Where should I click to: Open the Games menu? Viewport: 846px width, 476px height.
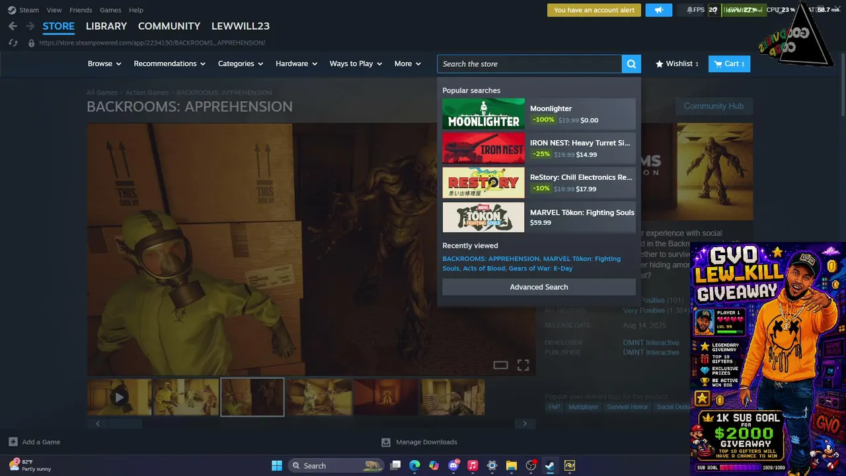point(110,10)
